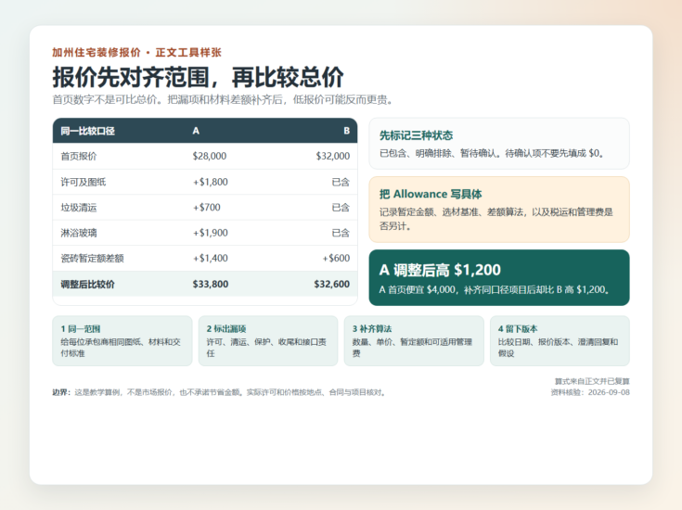
Task: Click card title 先标记三种状态
Action: coord(416,135)
